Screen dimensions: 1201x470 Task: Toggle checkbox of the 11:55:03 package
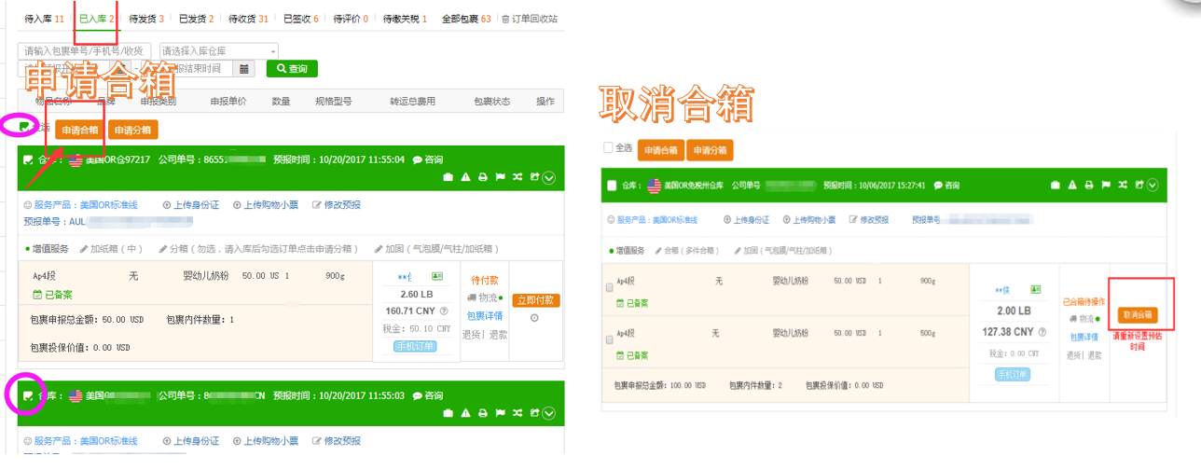(28, 396)
